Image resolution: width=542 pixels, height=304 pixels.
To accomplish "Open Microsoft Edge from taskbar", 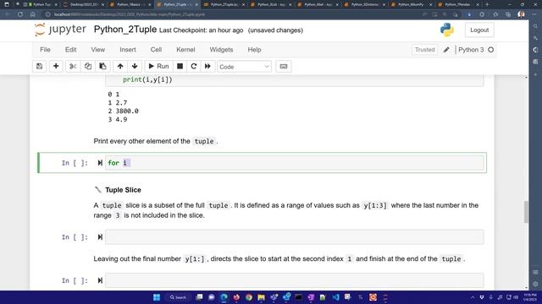I will 224,297.
